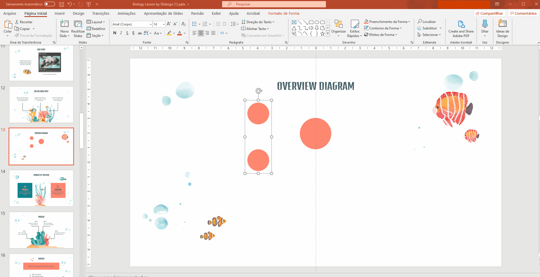Screen dimensions: 540x277
Task: Click Localizar to find text
Action: [427, 21]
